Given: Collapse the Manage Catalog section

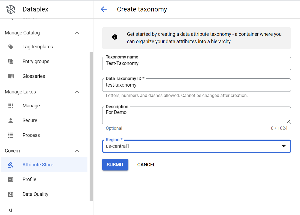Looking at the screenshot, I should pos(77,33).
